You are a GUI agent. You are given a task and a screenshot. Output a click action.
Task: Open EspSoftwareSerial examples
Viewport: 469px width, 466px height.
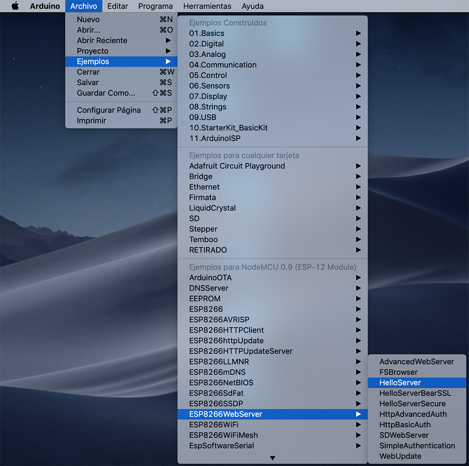[x=273, y=446]
